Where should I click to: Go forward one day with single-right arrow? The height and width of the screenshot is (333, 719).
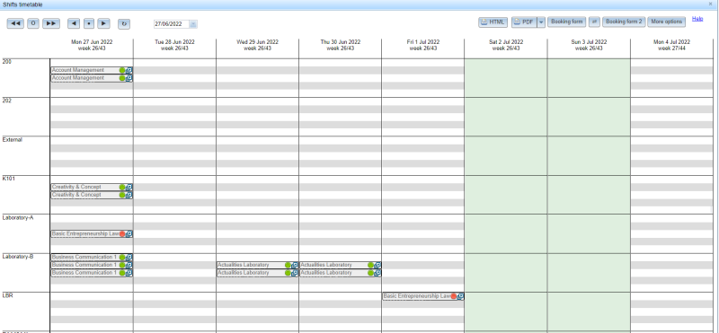pyautogui.click(x=103, y=24)
